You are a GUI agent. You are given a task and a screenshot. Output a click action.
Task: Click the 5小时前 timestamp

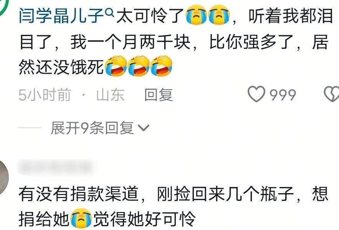pos(45,95)
